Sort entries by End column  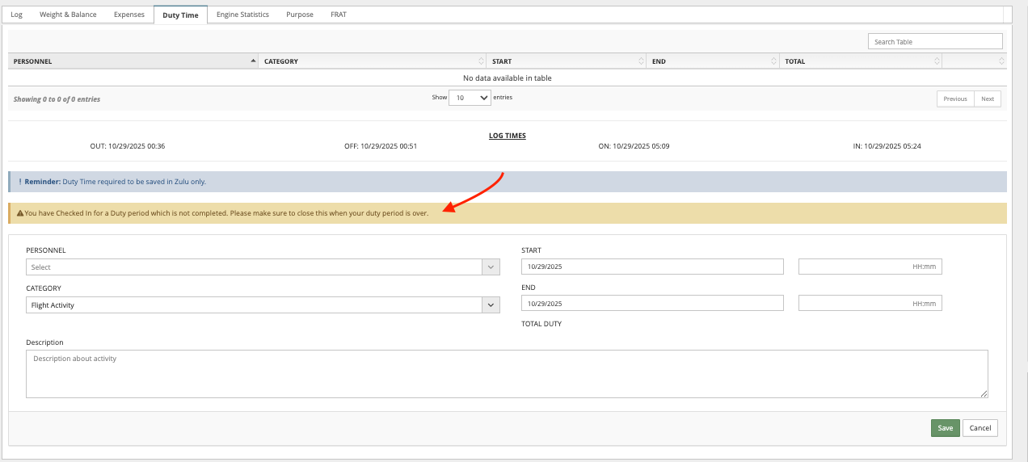coord(711,61)
